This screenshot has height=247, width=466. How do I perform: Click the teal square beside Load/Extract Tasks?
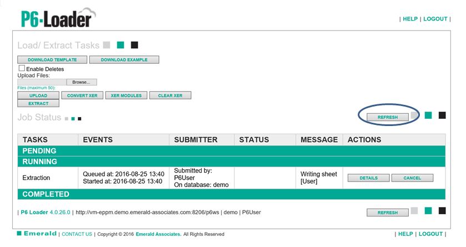point(121,45)
